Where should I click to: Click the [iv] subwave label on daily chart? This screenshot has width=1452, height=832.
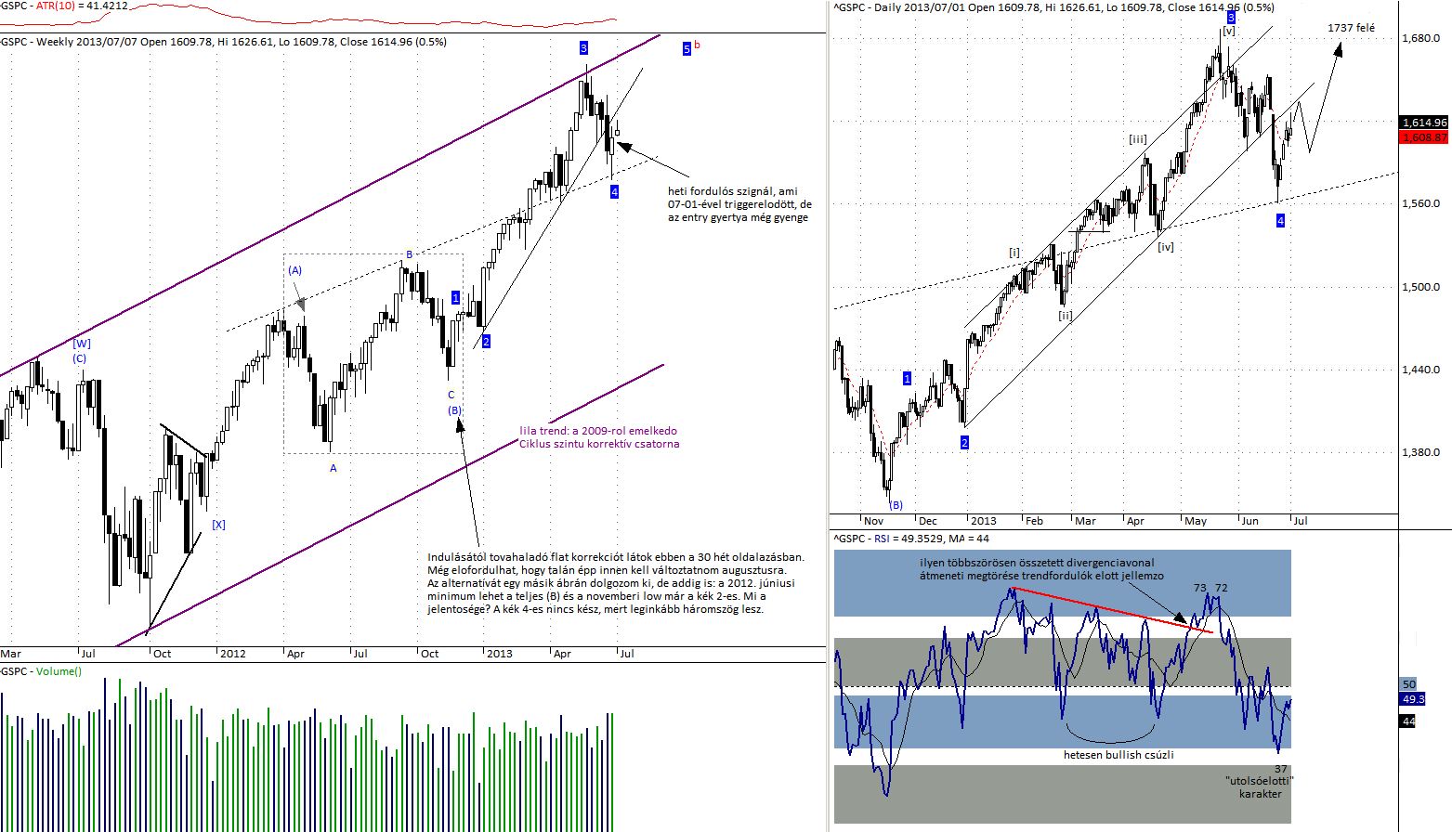click(1166, 247)
